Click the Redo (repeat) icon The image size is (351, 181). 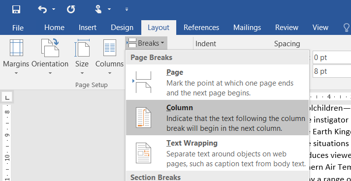point(71,9)
